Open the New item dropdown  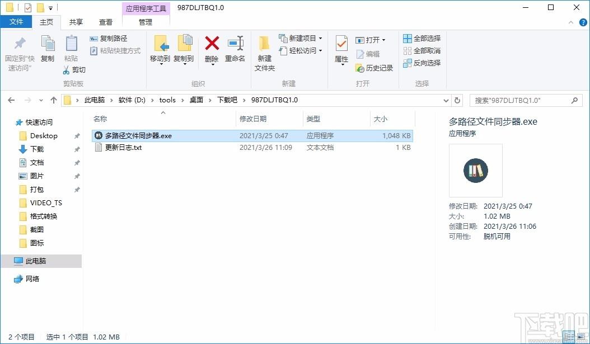click(x=300, y=39)
